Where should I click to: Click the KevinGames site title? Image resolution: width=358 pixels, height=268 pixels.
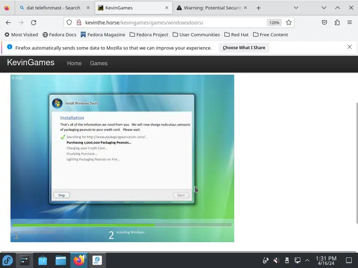[x=31, y=62]
